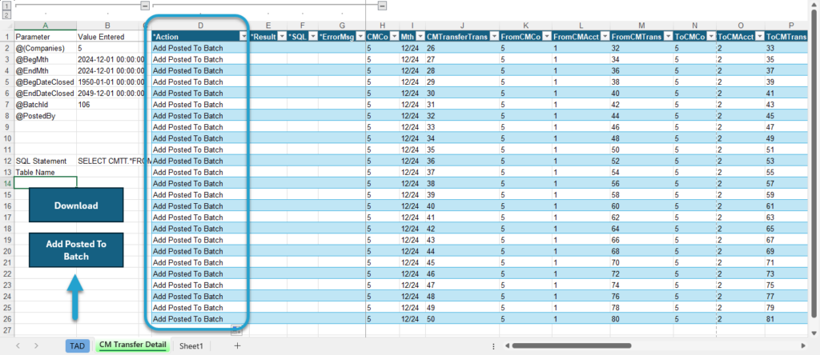Viewport: 820px width, 355px height.
Task: Open the *Action column filter dropdown
Action: pos(243,37)
